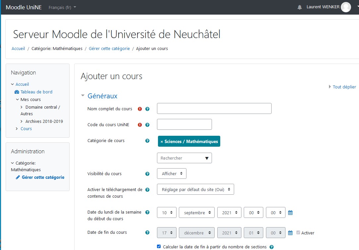Click the help icon next to Nom complet du cours

[147, 109]
